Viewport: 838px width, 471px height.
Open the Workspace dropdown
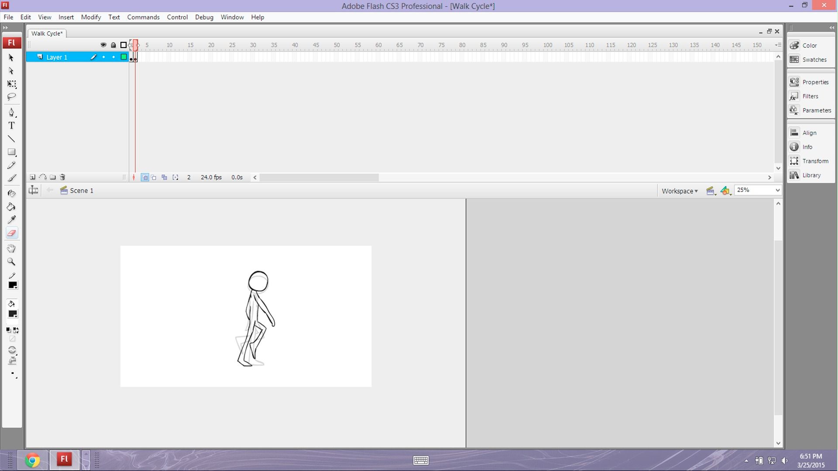[x=680, y=191]
